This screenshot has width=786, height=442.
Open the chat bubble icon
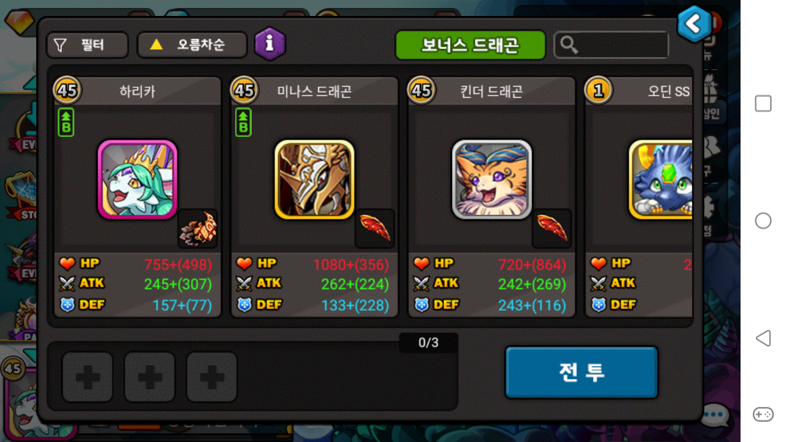pos(714,416)
